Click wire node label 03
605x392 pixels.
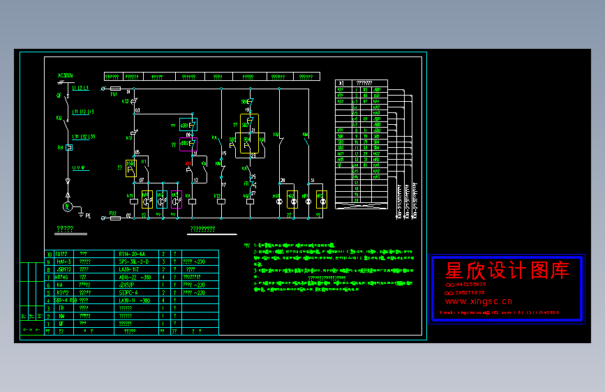pos(137,110)
